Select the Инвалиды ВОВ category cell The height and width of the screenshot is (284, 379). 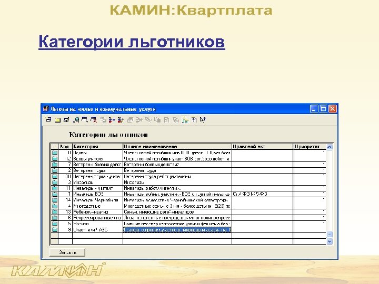tap(98, 194)
